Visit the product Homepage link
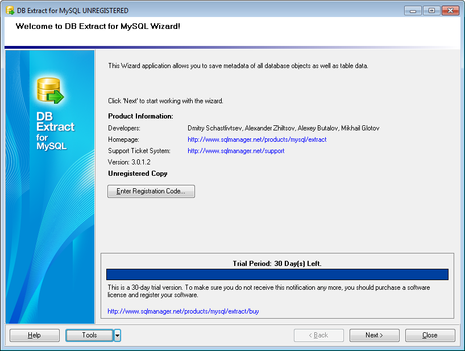465x351 pixels. (x=257, y=139)
